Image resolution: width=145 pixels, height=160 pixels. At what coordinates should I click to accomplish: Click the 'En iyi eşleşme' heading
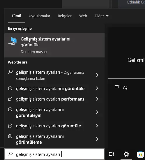20,29
